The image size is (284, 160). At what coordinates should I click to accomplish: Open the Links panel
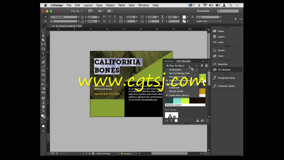click(220, 42)
